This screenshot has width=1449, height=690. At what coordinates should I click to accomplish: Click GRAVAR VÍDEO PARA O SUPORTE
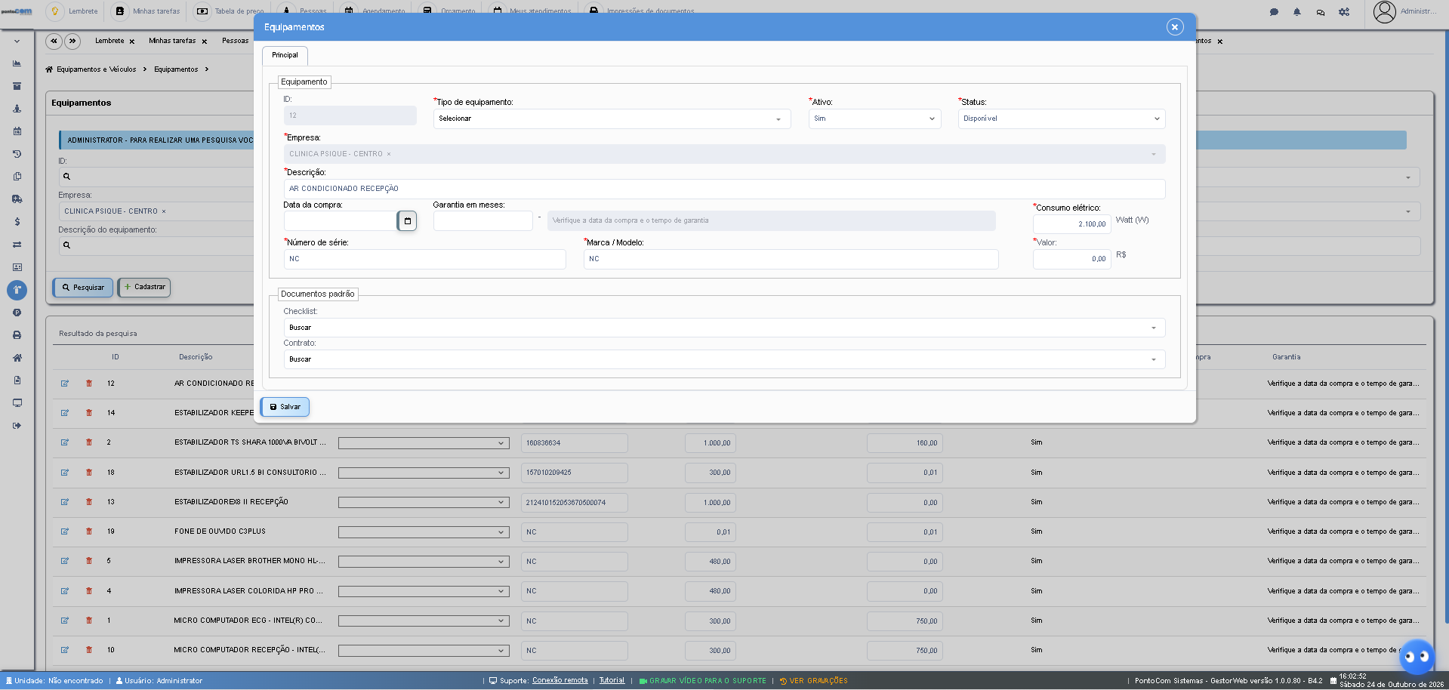click(702, 681)
